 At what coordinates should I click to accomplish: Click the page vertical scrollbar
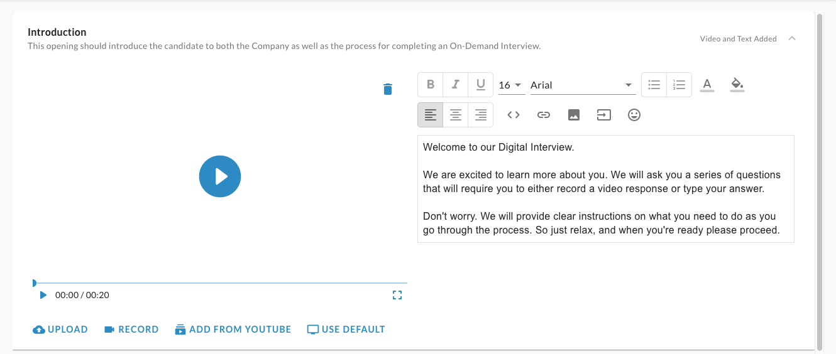pos(818,181)
